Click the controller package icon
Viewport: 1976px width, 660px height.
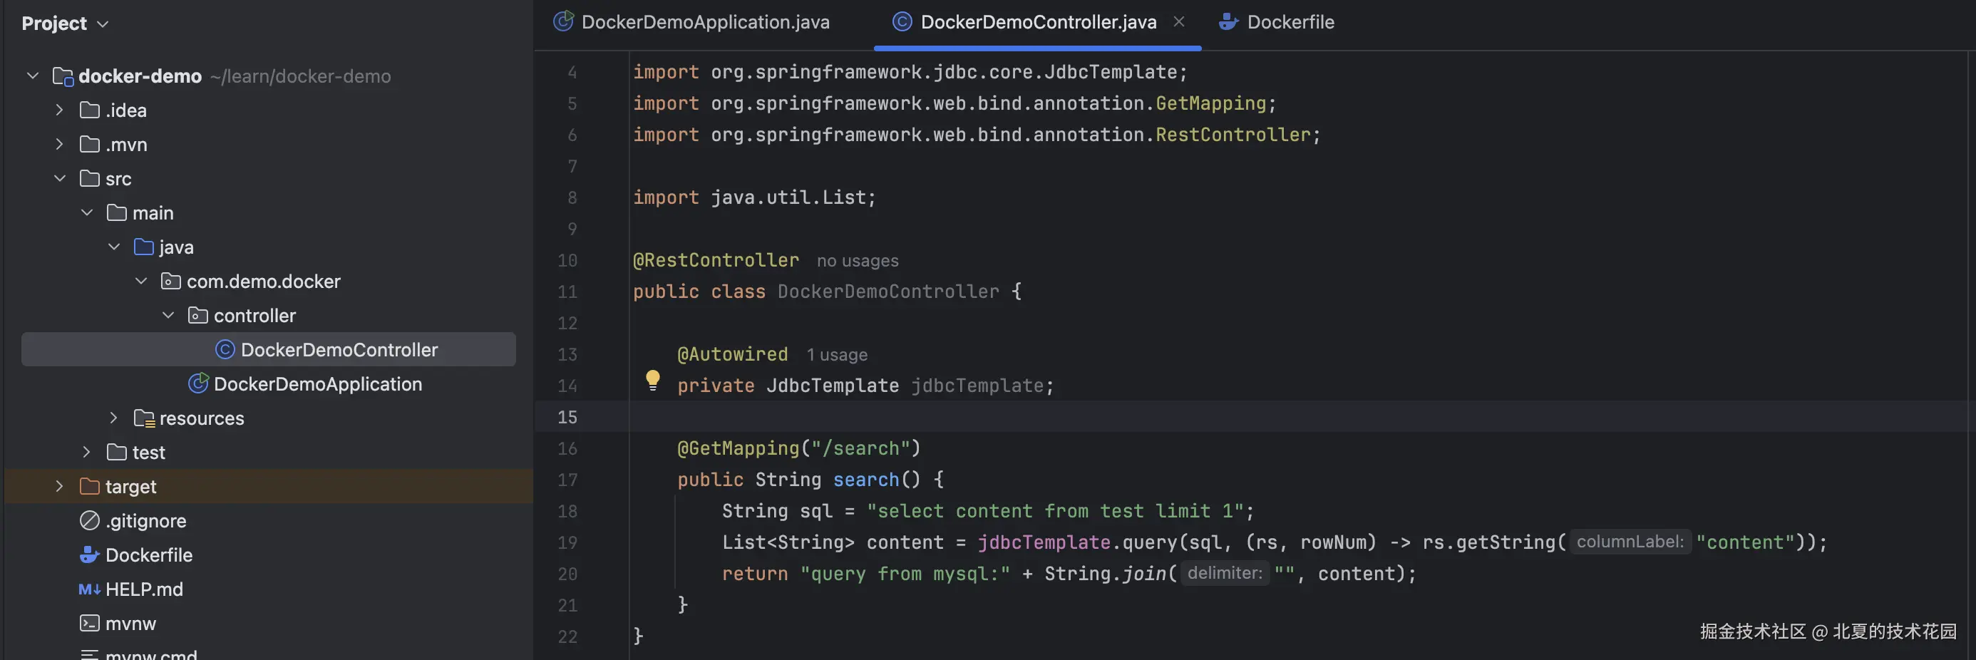(x=198, y=316)
